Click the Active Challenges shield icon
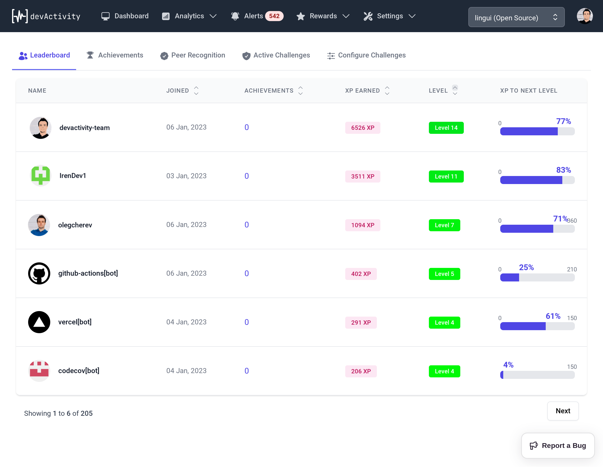The image size is (603, 467). point(247,55)
